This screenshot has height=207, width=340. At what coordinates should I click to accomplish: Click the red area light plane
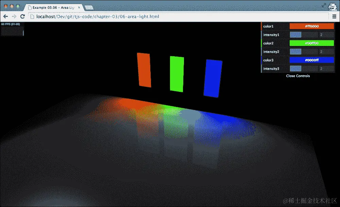[x=144, y=70]
